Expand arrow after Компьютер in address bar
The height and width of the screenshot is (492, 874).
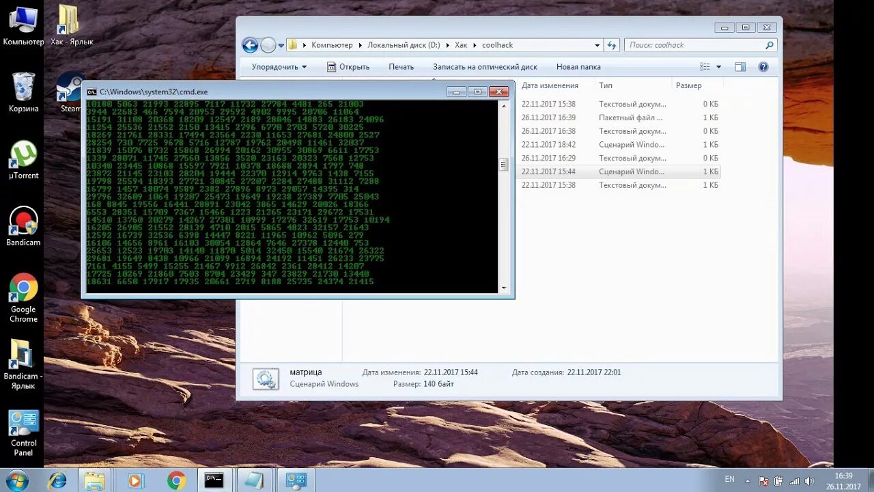pyautogui.click(x=360, y=45)
